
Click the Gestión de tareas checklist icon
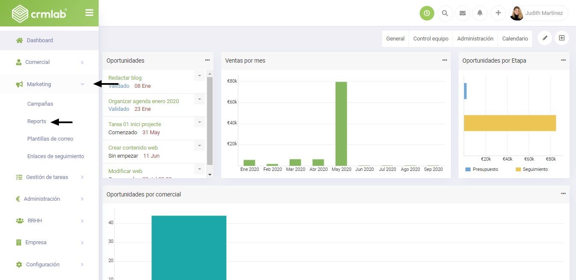point(19,177)
